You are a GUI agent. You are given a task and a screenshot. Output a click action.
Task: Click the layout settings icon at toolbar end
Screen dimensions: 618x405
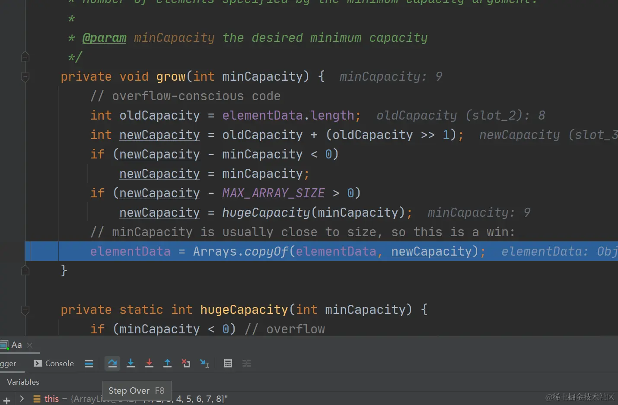[x=246, y=363]
